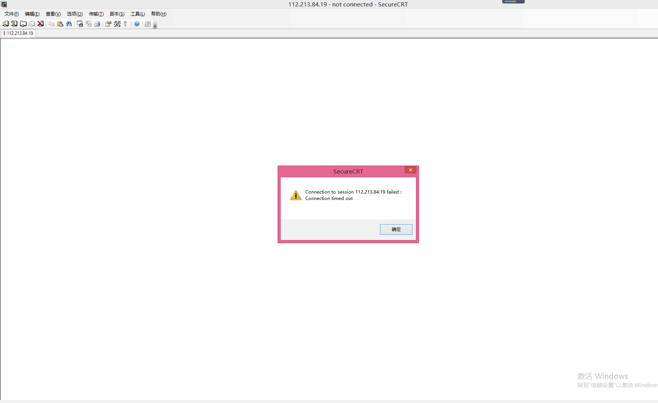Screen dimensions: 658x403
Task: Click the Connect in Tab icon
Action: (x=23, y=24)
